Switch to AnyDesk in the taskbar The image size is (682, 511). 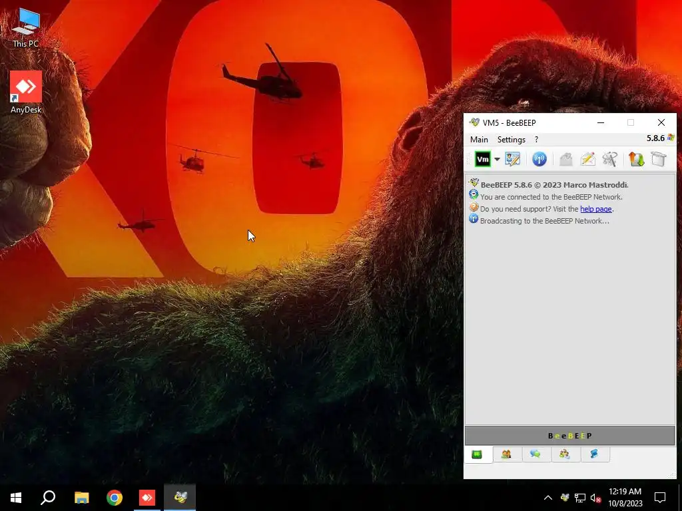[147, 498]
